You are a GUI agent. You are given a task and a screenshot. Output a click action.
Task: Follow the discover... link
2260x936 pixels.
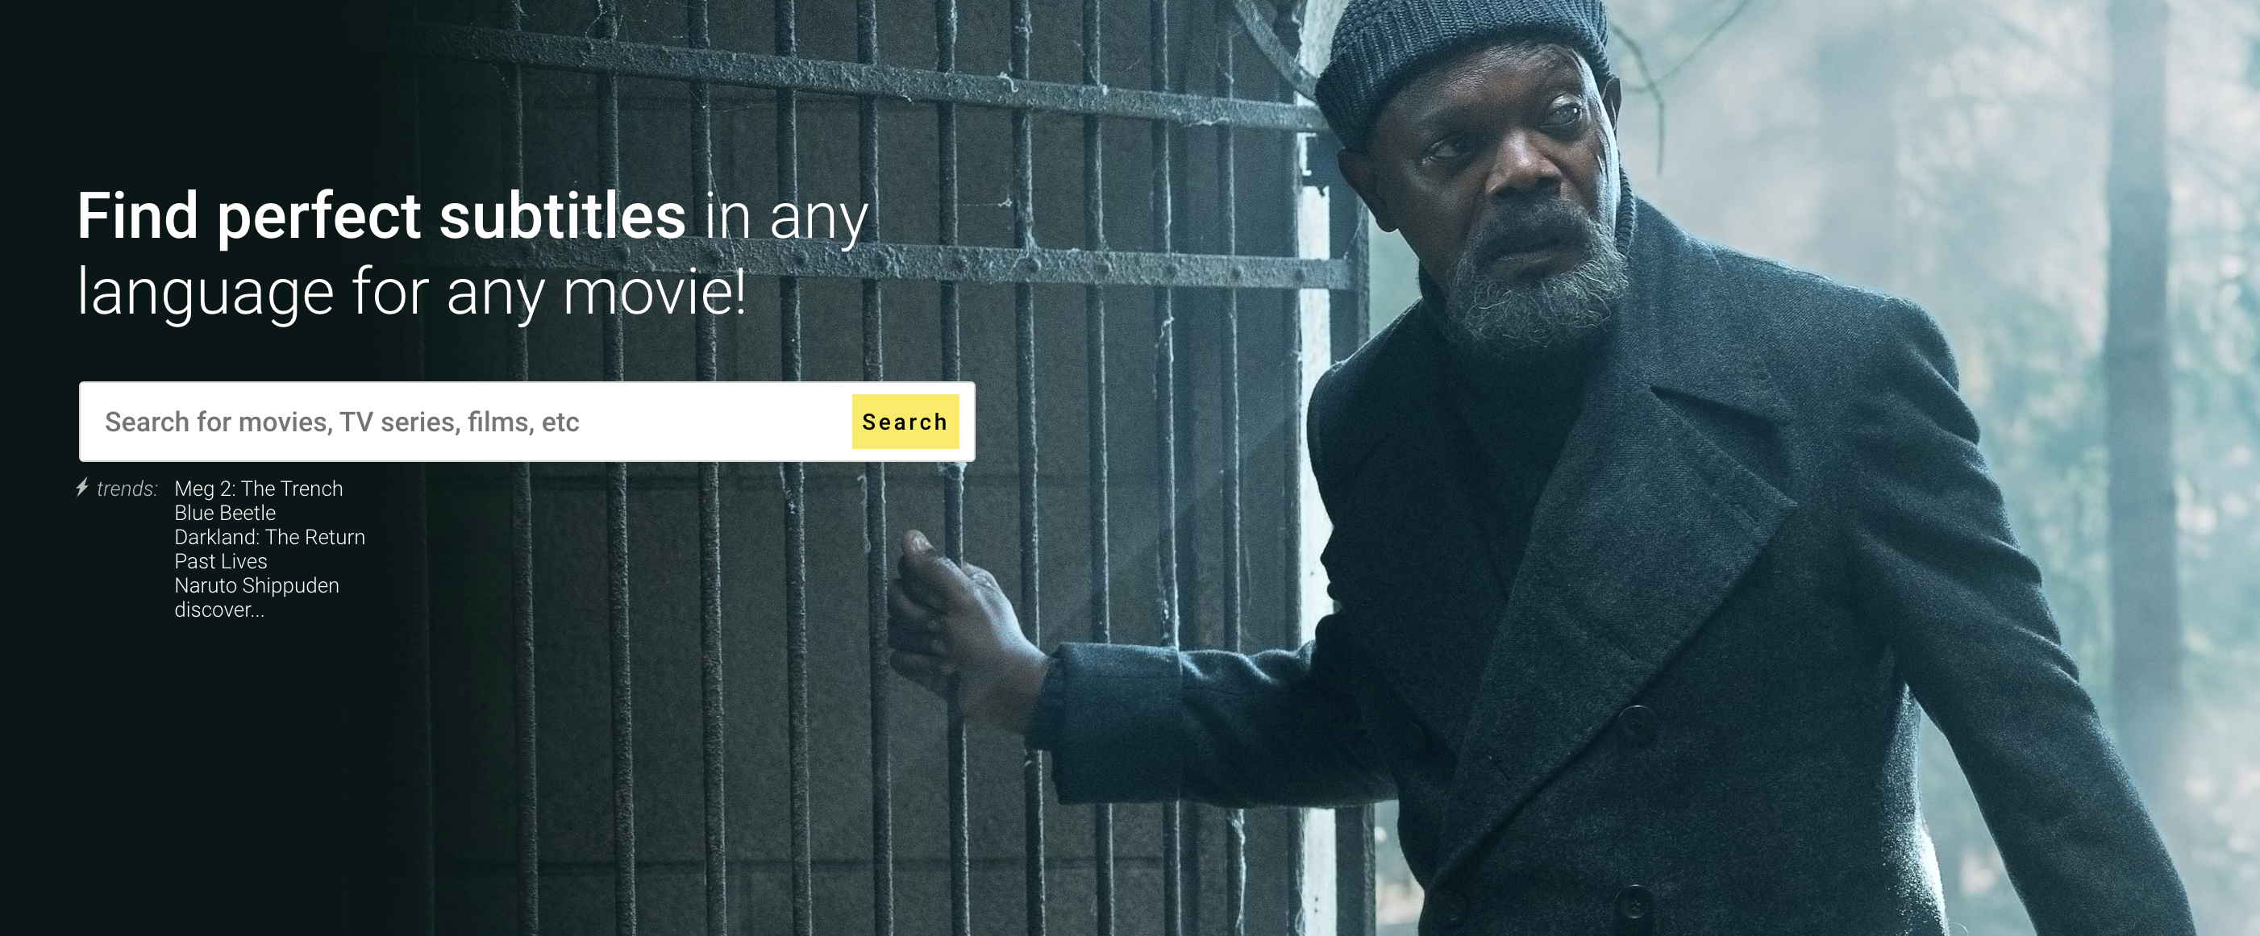[x=219, y=609]
